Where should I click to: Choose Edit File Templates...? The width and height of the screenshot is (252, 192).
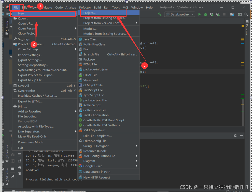108,136
